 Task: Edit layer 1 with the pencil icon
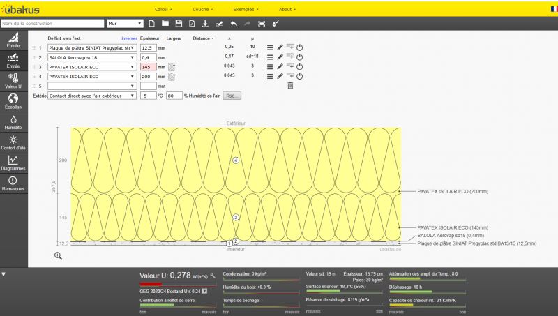[x=280, y=47]
